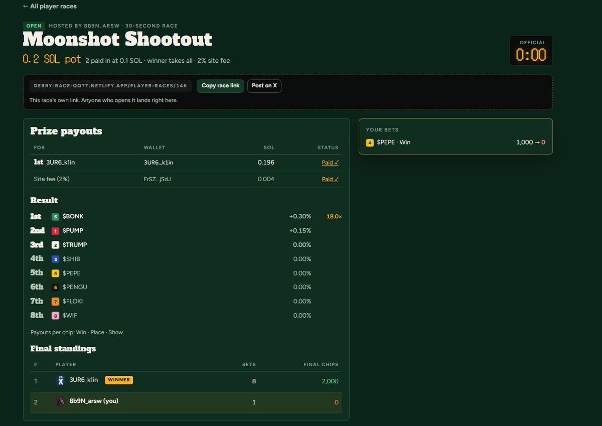Click the race URL text field

(110, 86)
